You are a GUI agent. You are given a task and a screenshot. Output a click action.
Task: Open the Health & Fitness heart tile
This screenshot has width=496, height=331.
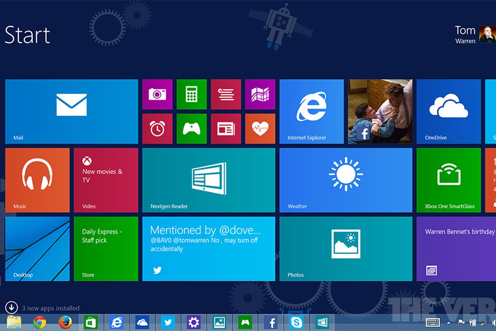coord(260,129)
